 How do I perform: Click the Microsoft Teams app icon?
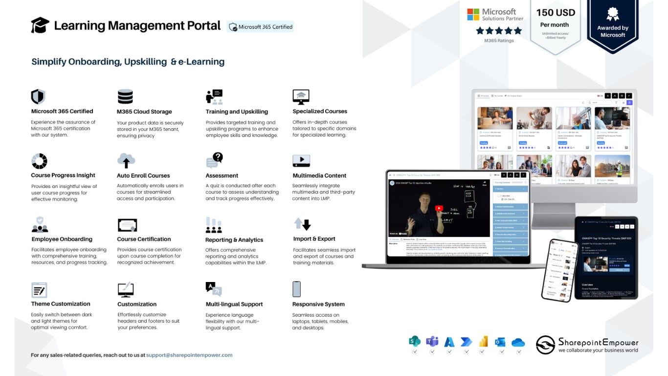(x=432, y=341)
